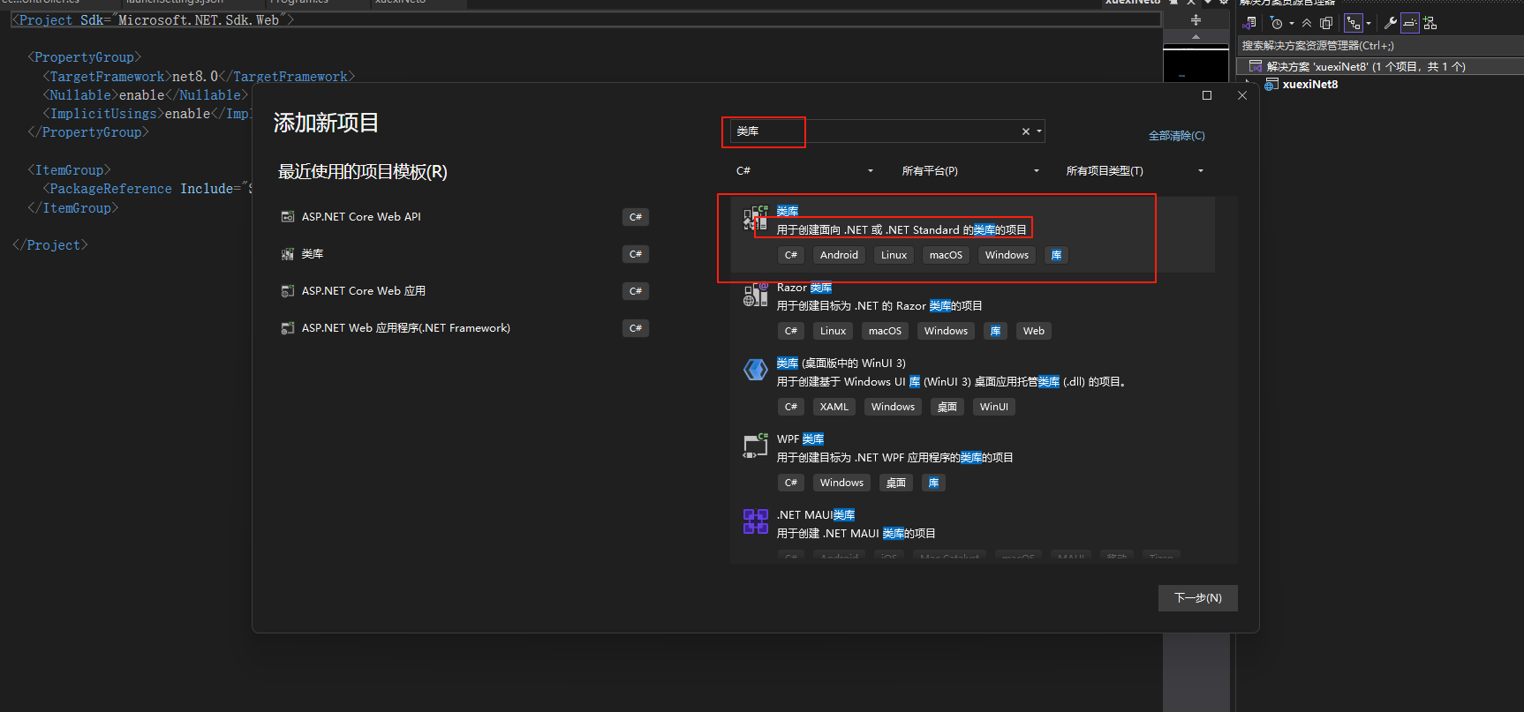The image size is (1524, 712).
Task: Open Properties via the wrench icon
Action: point(1391,23)
